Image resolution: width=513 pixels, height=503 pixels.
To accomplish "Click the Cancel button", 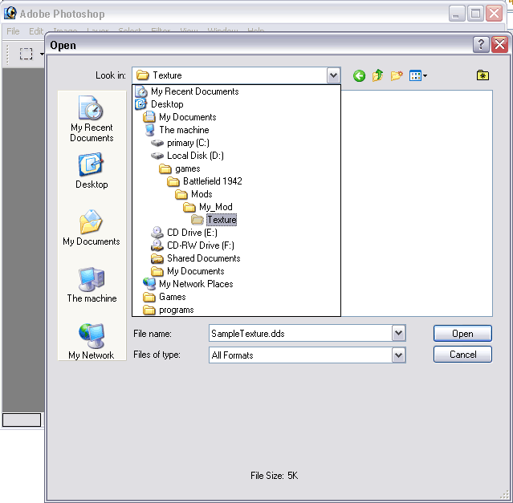I will pos(462,355).
